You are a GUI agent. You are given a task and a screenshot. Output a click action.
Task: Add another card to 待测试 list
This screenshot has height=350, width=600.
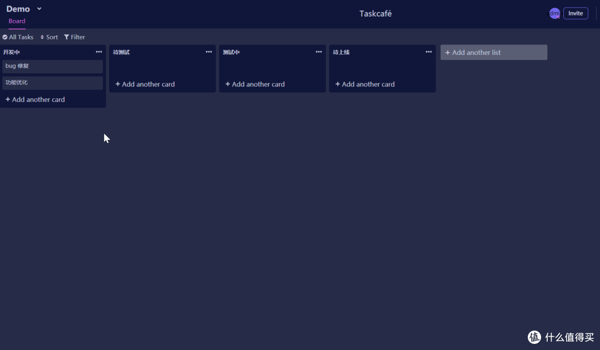pyautogui.click(x=145, y=84)
